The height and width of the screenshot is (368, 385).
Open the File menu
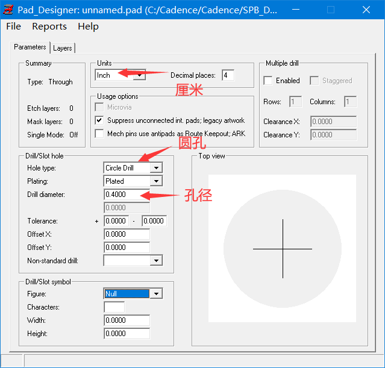pyautogui.click(x=13, y=27)
